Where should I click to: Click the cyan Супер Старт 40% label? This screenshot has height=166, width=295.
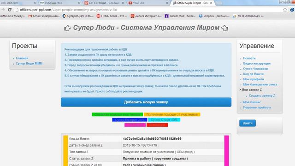(164, 120)
